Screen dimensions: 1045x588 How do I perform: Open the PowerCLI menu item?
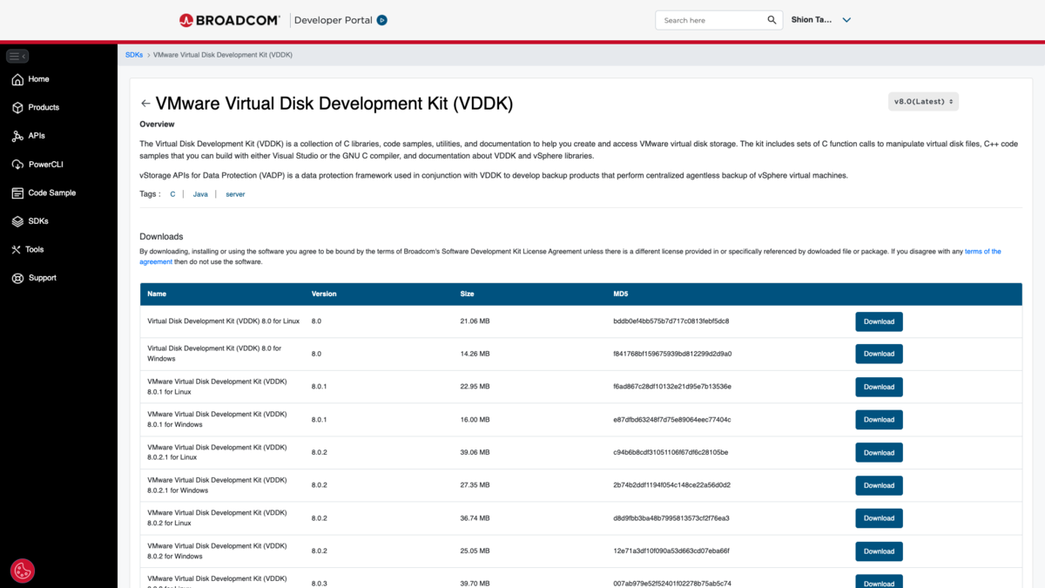45,165
